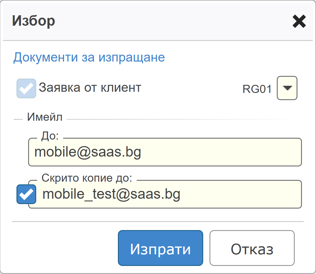Click the Документи за изпращане heading

89,57
